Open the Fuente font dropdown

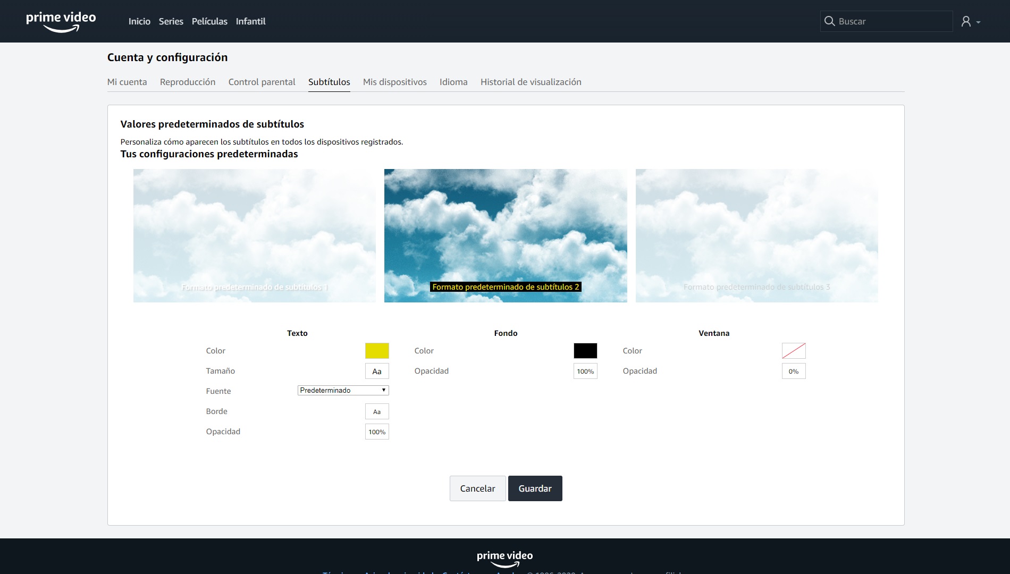pos(343,390)
